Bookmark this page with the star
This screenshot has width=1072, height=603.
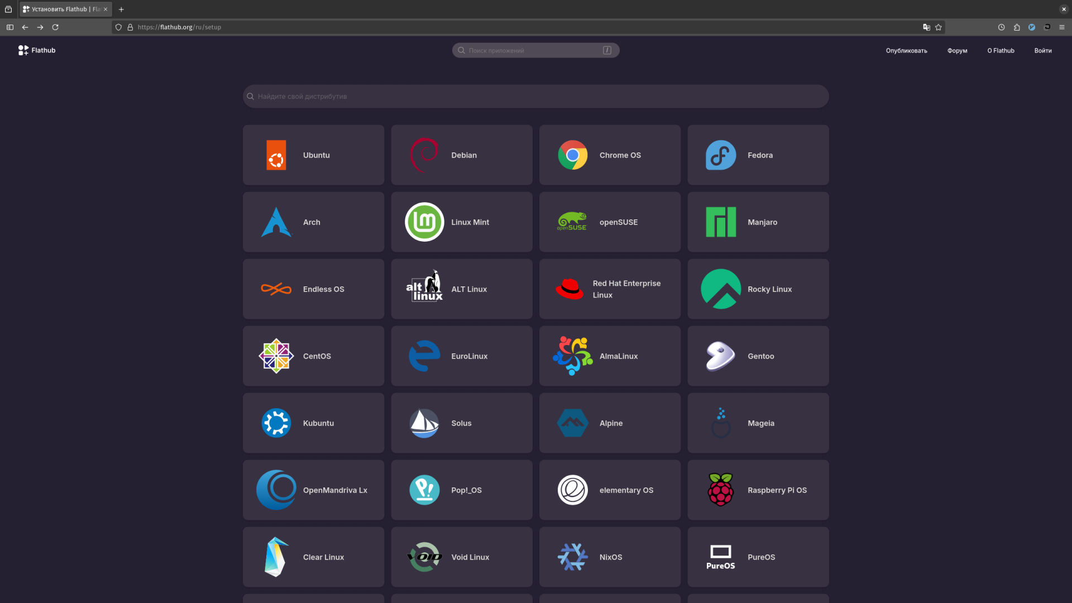939,27
